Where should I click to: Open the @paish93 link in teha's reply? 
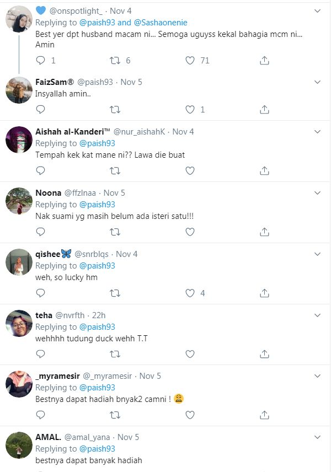point(97,327)
